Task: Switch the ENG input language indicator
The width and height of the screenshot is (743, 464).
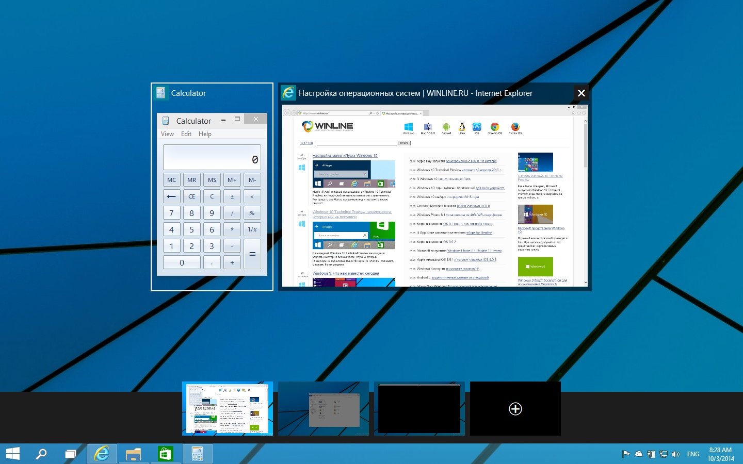Action: (693, 454)
